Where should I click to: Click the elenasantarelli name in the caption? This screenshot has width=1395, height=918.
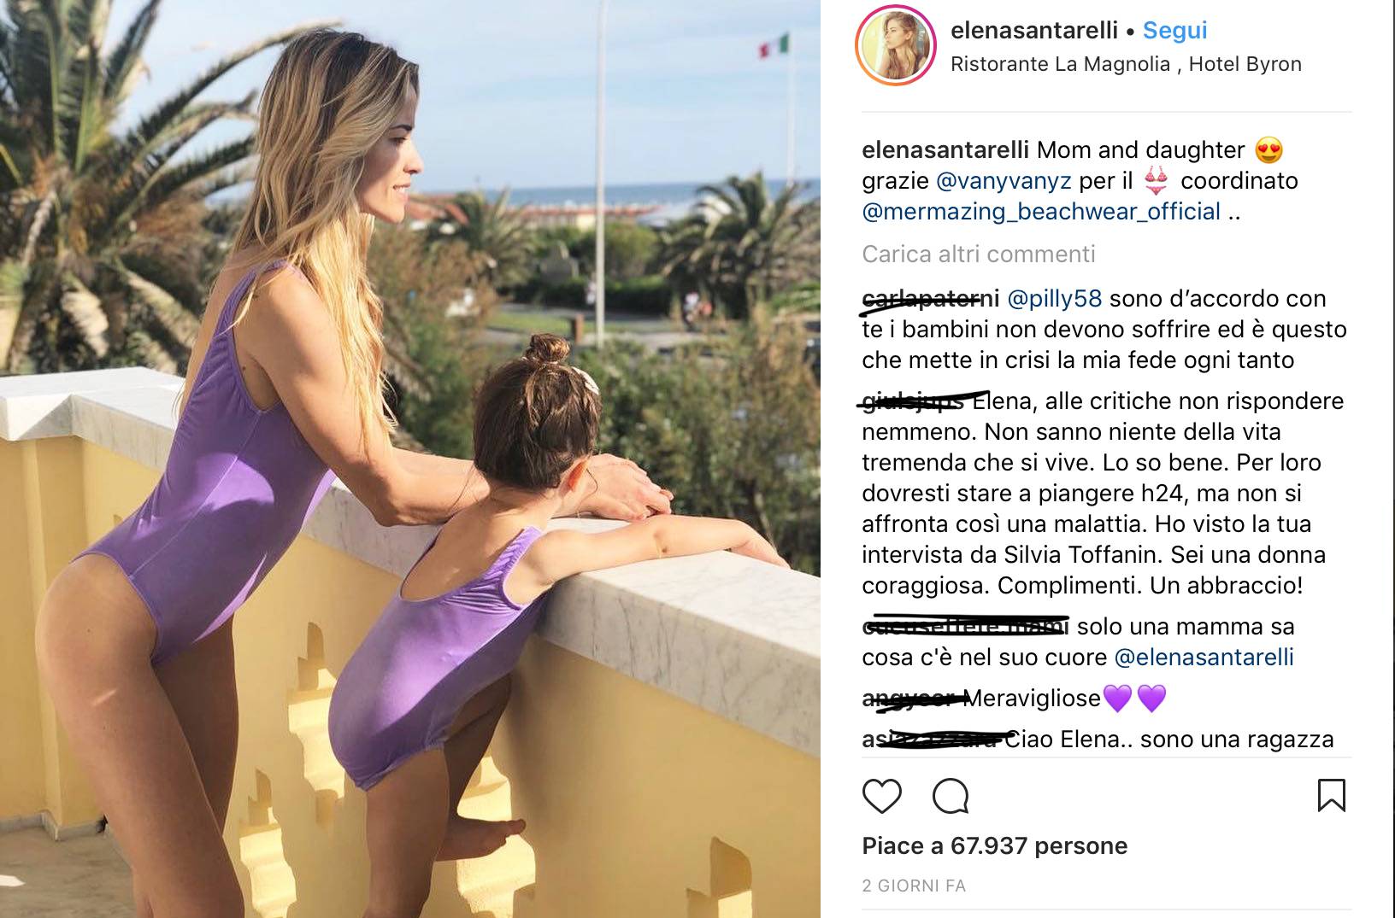click(x=945, y=150)
